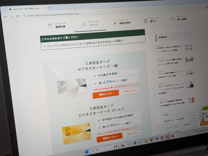Open the 得する雑学 navigation item
The width and height of the screenshot is (208, 156).
[182, 18]
